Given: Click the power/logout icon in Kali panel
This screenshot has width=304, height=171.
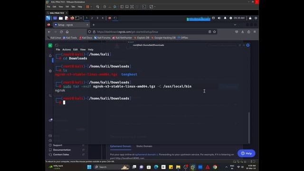Looking at the screenshot, I should pos(256,18).
